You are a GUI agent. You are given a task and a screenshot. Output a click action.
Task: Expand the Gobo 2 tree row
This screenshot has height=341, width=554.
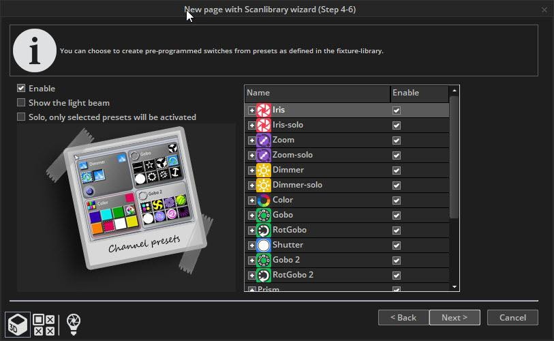click(251, 261)
